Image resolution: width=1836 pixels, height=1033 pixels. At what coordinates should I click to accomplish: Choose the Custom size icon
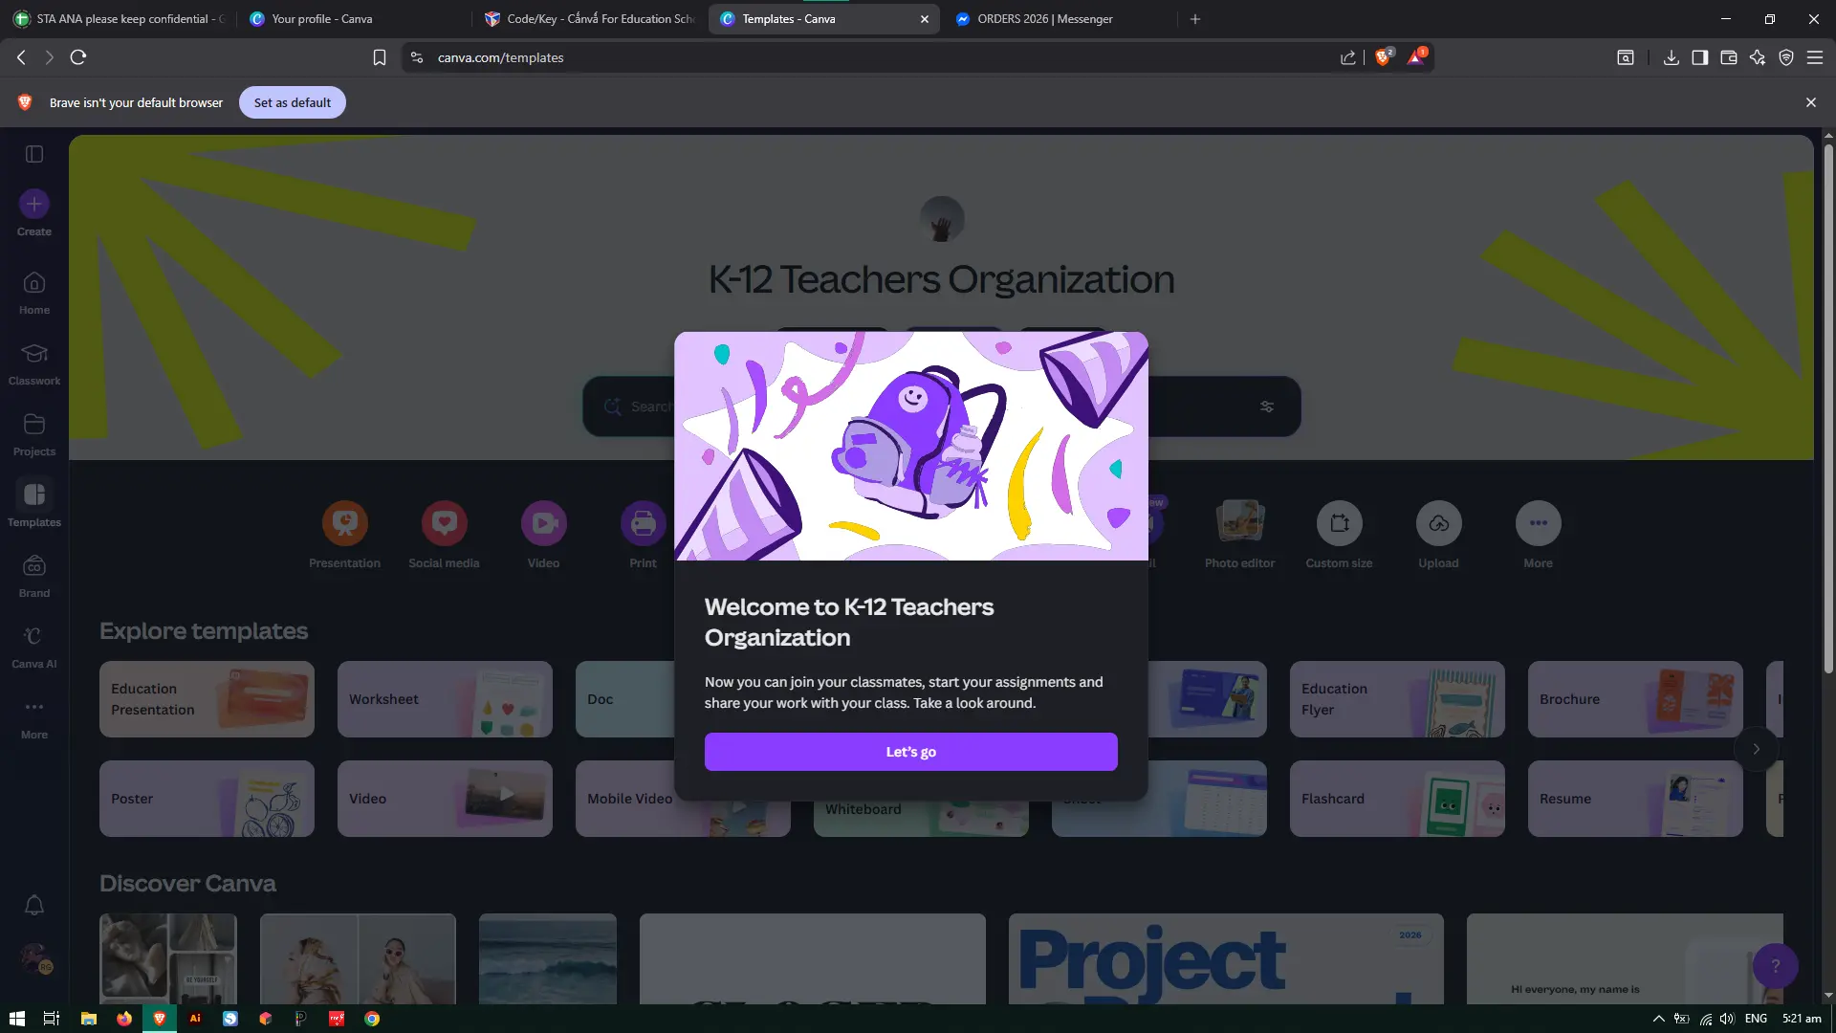click(x=1340, y=523)
